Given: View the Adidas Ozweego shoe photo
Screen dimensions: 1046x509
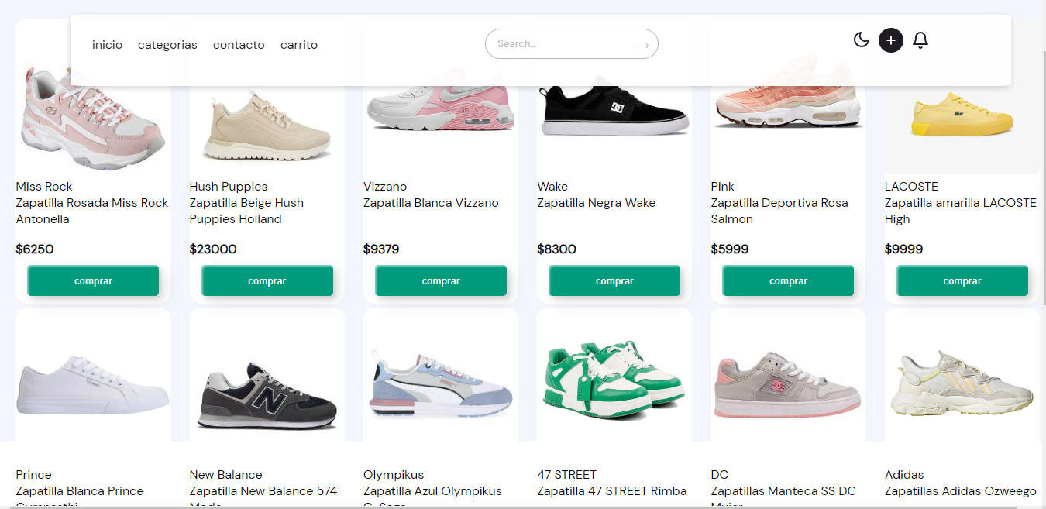Looking at the screenshot, I should click(962, 375).
